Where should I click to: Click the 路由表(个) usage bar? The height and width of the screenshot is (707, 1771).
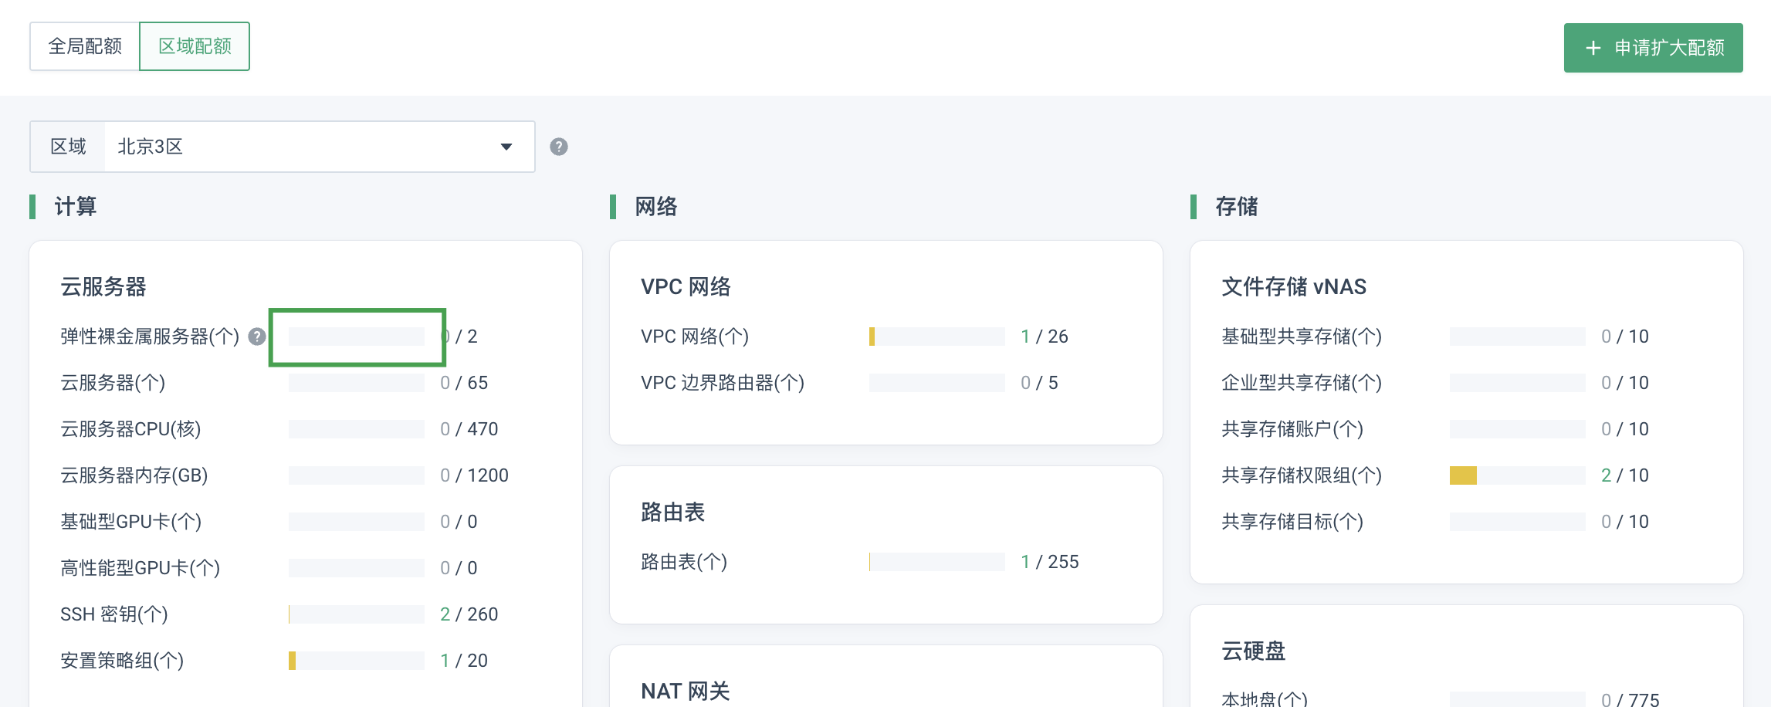pyautogui.click(x=937, y=562)
